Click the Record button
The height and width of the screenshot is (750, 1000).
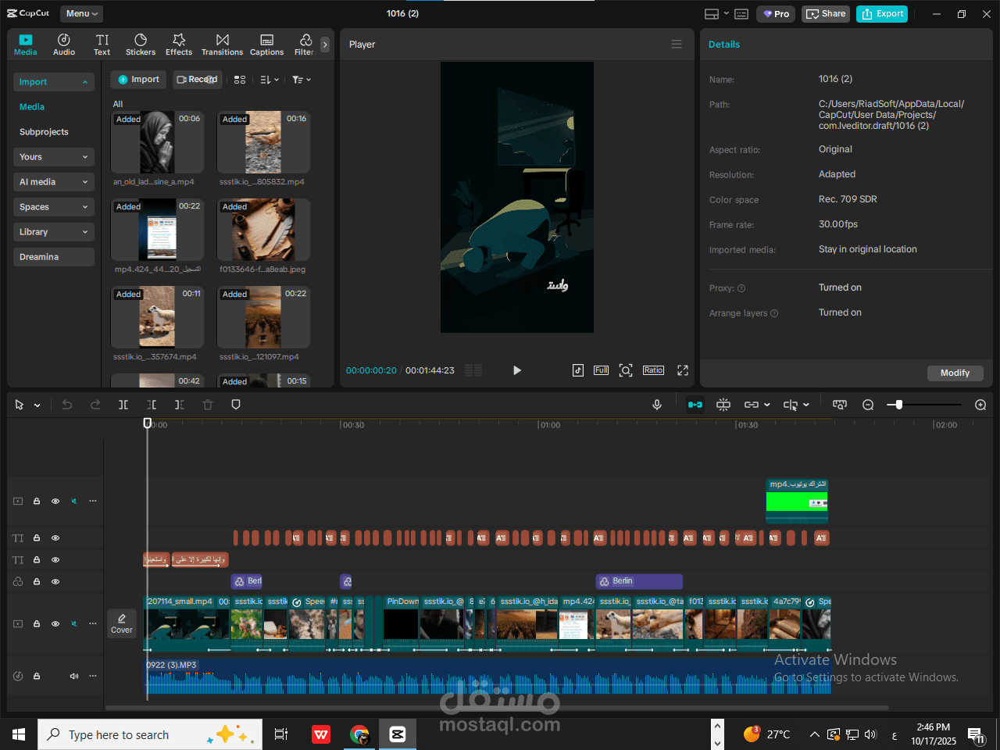pos(198,80)
